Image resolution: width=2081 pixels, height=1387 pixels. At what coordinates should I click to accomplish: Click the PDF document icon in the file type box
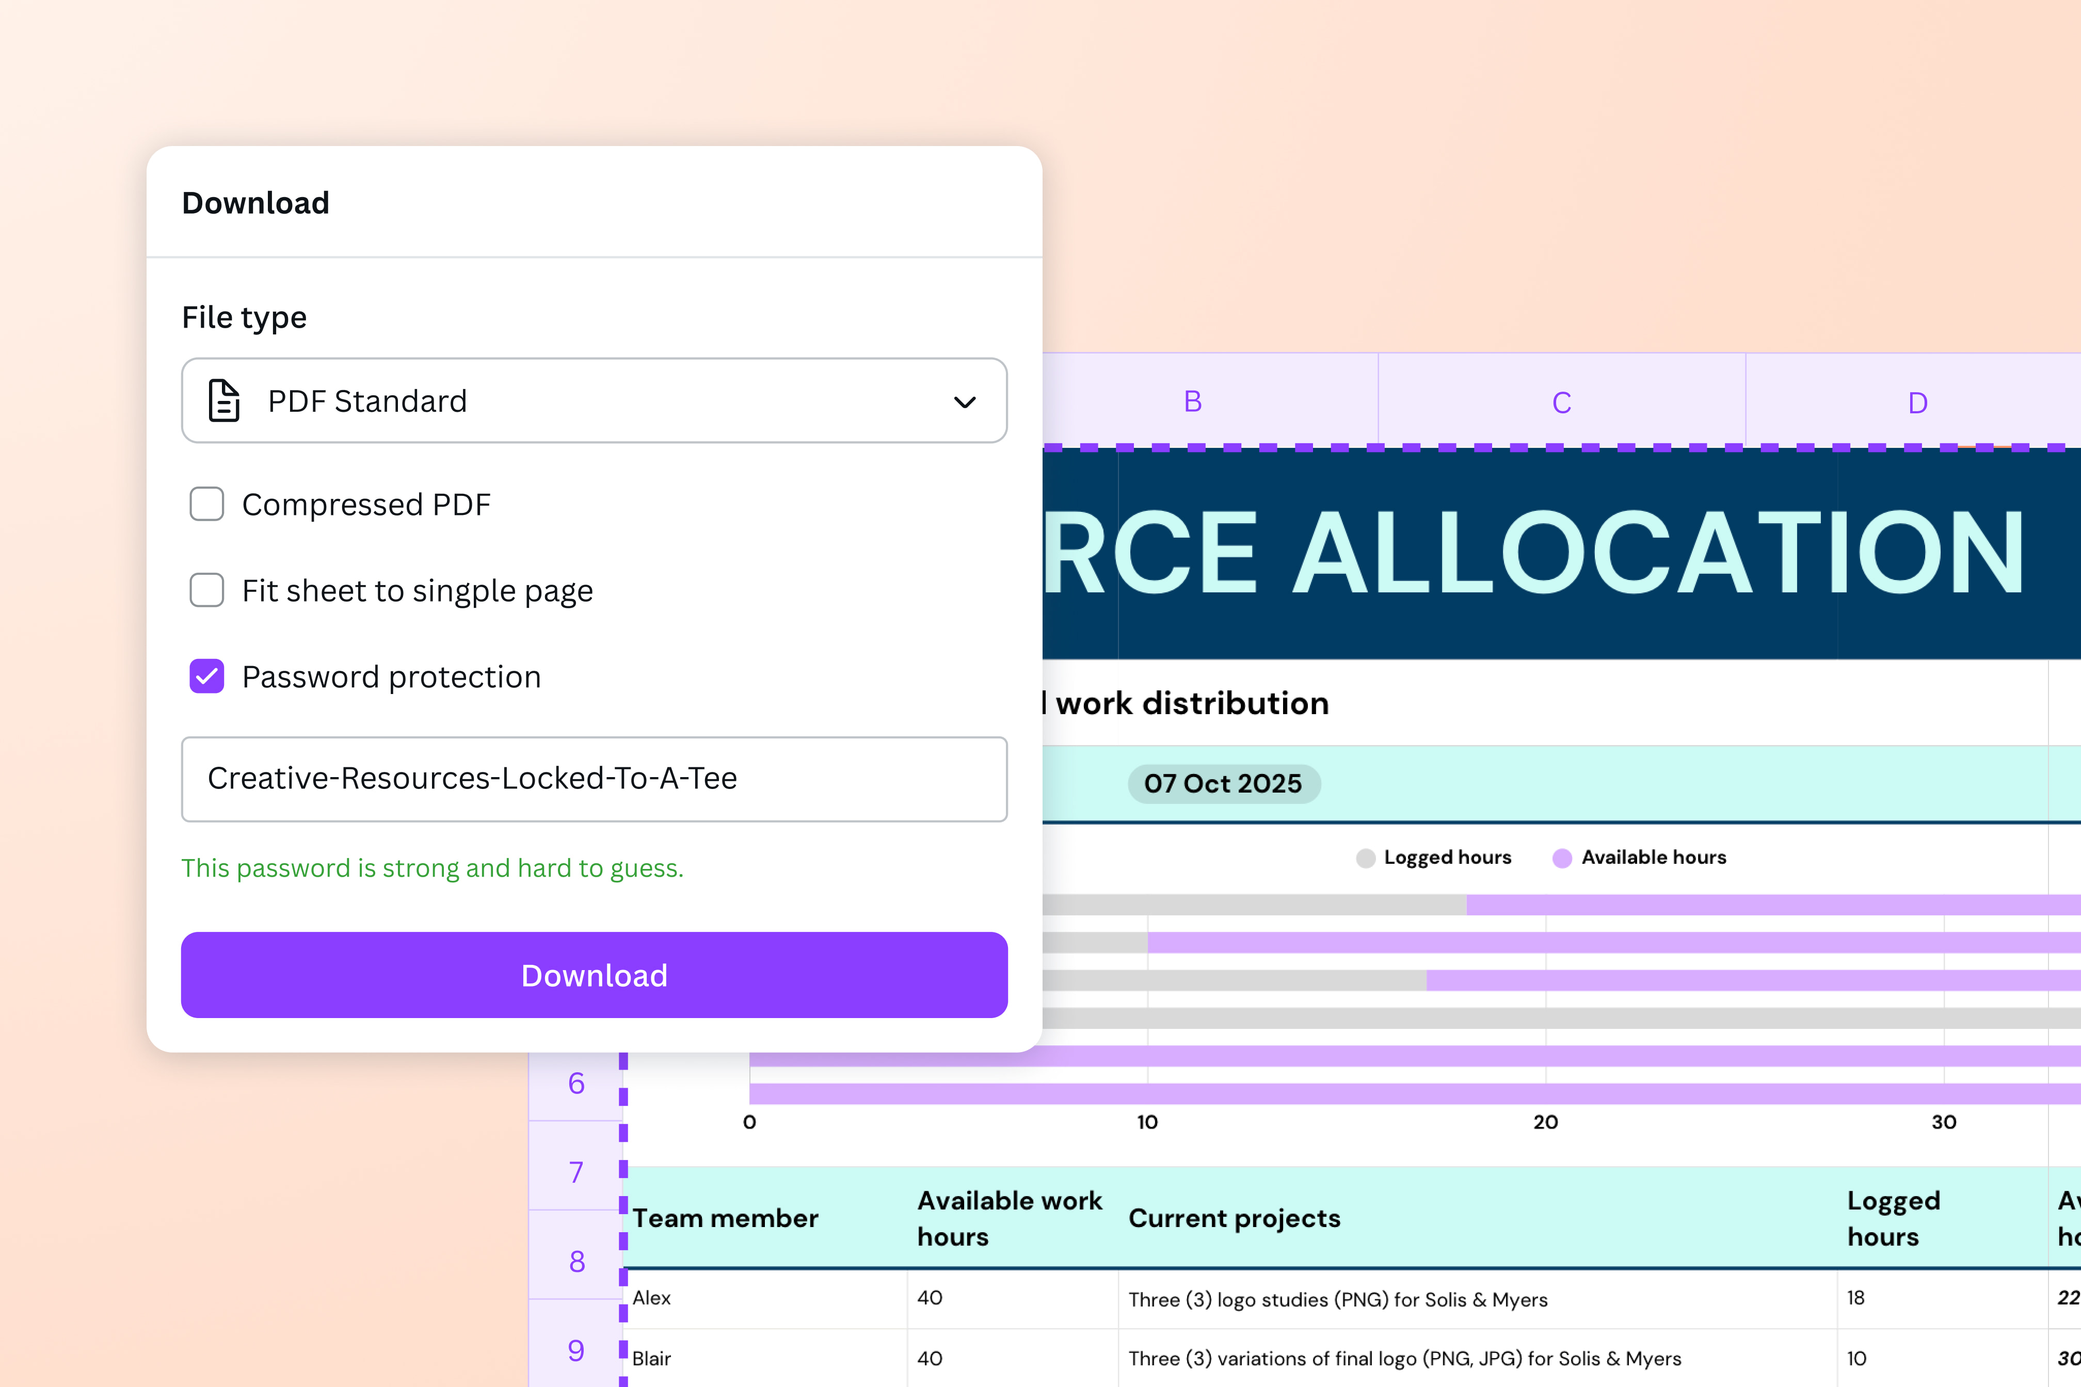[x=224, y=401]
